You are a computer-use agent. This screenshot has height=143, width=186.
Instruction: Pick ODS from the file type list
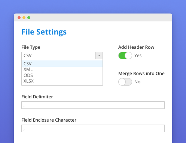coord(62,75)
